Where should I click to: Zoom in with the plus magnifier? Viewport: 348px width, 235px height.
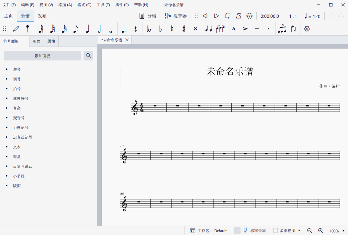[x=321, y=231]
